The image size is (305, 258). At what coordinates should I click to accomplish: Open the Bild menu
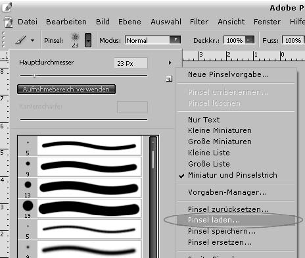(103, 22)
